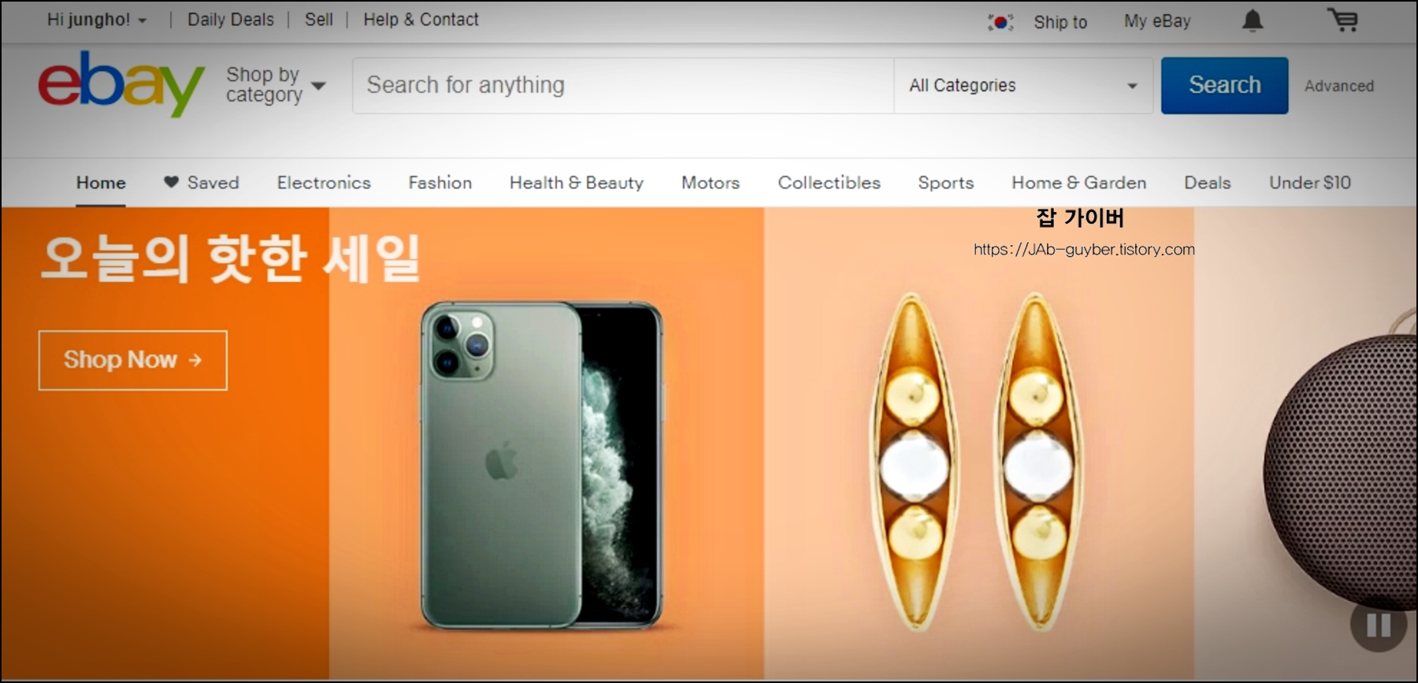1418x683 pixels.
Task: Click the Shop Now banner button
Action: tap(133, 360)
